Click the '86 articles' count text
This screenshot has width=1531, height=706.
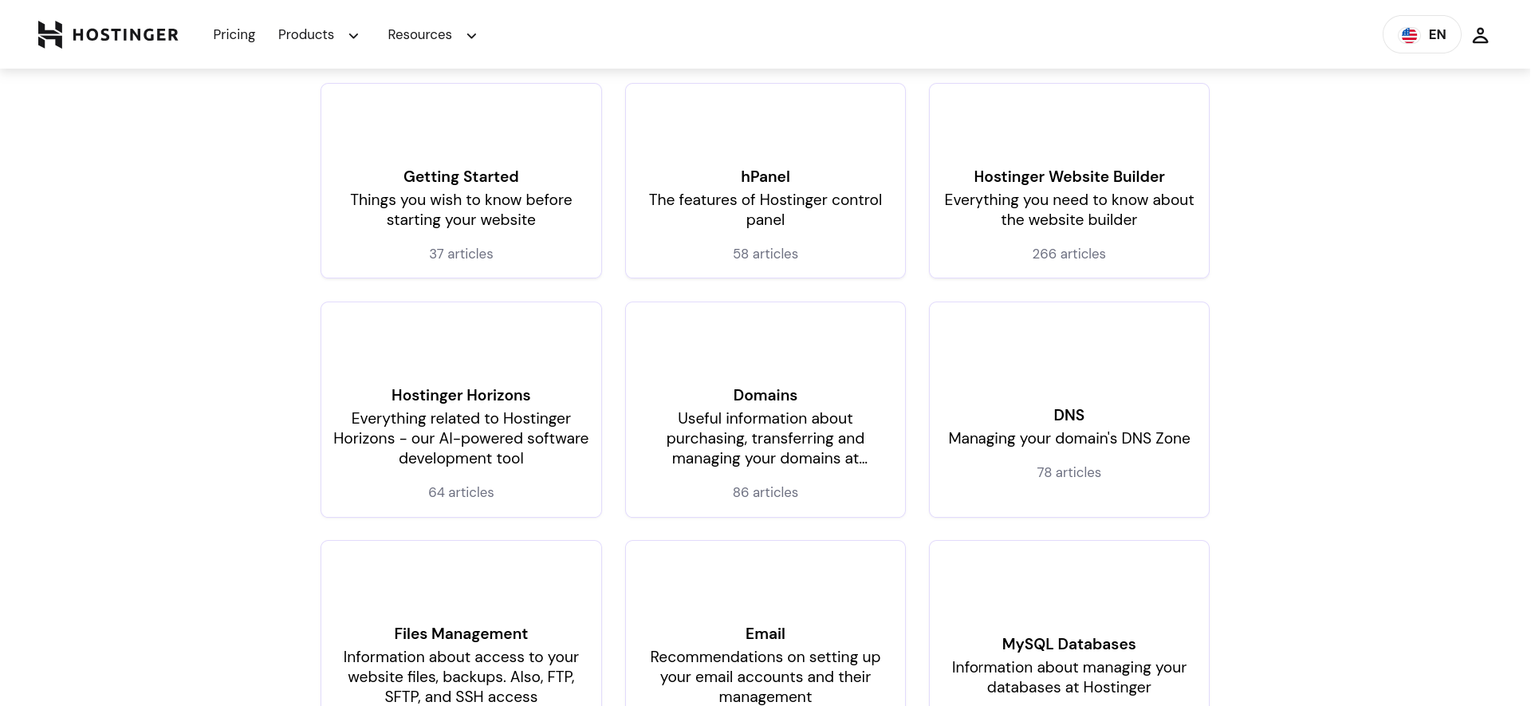coord(765,492)
